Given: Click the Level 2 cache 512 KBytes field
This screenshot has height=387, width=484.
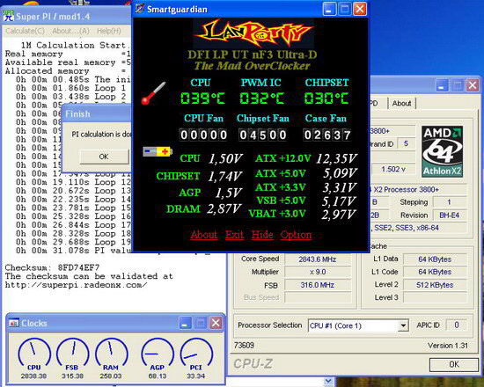Looking at the screenshot, I should pos(435,285).
